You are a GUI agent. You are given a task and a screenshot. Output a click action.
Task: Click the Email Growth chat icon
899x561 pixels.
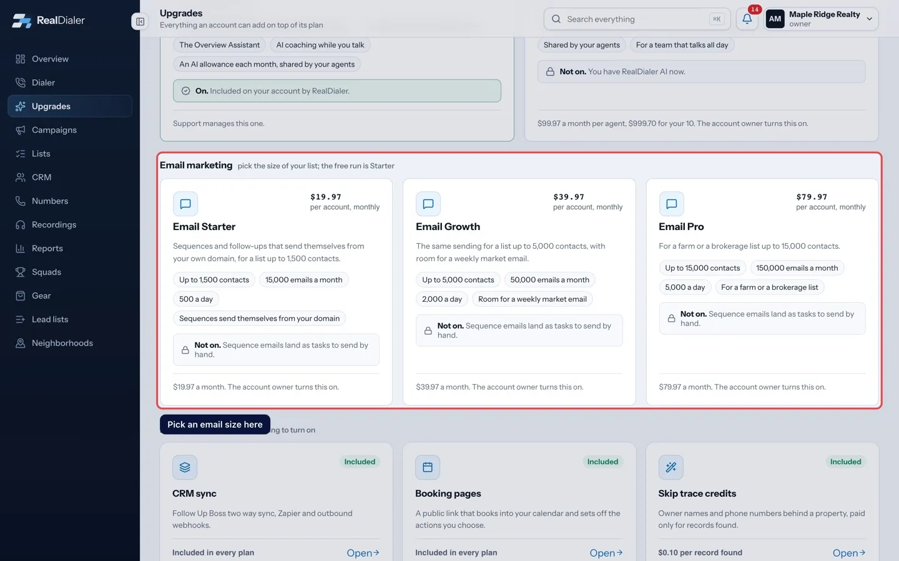[428, 204]
